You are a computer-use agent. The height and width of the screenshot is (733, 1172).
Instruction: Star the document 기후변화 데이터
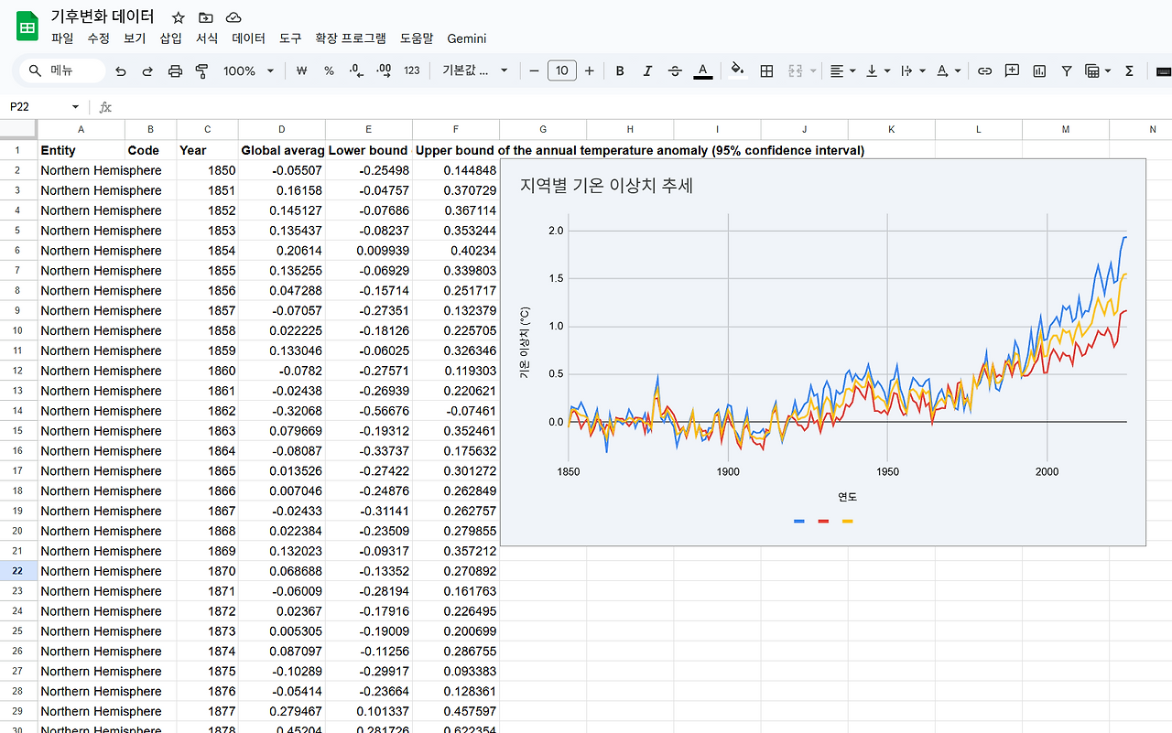[x=179, y=17]
